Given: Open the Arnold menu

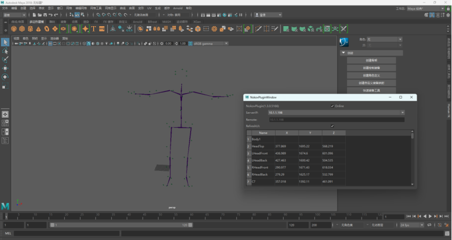Looking at the screenshot, I should tap(178, 8).
